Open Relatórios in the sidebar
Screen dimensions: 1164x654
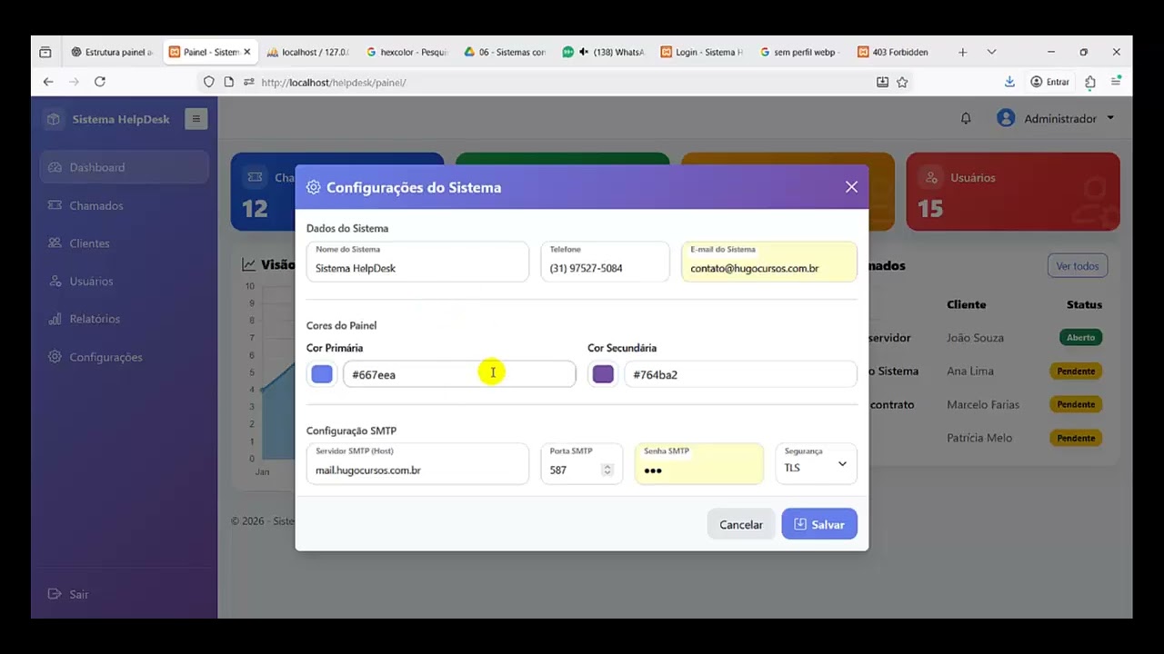coord(125,319)
